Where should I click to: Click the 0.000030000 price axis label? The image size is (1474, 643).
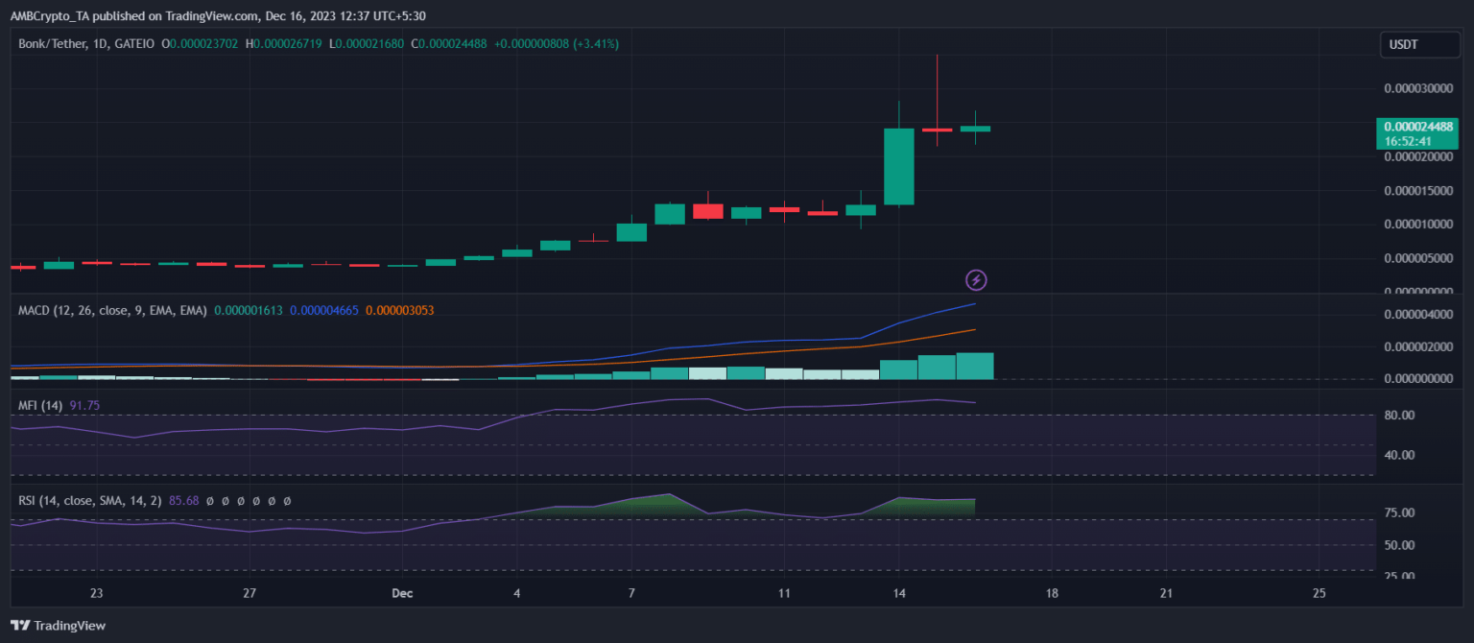[1417, 89]
